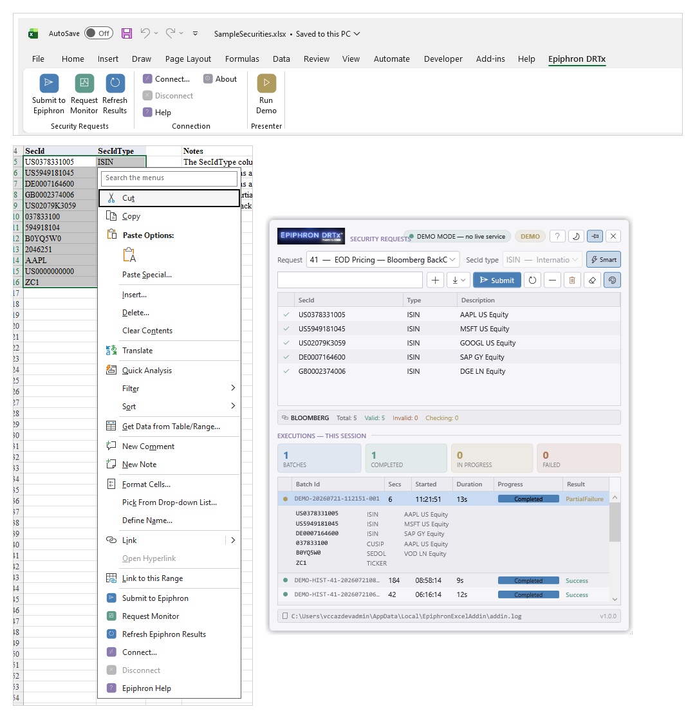Screen dimensions: 695x718
Task: Undo the last action
Action: coord(145,33)
